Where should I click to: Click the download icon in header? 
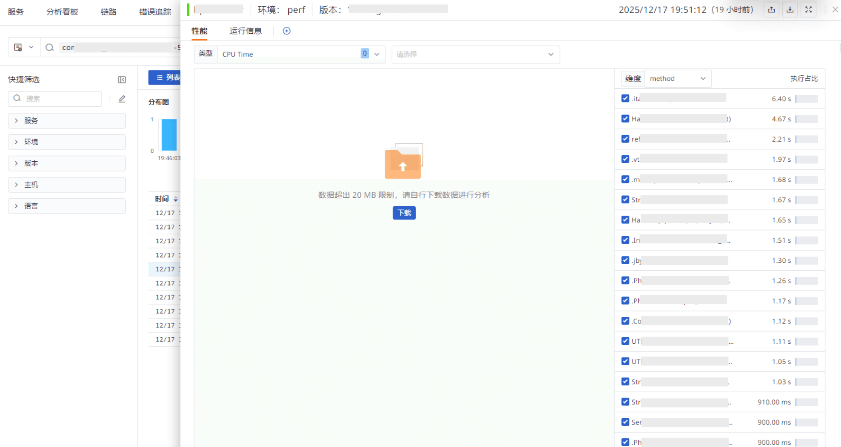(790, 10)
